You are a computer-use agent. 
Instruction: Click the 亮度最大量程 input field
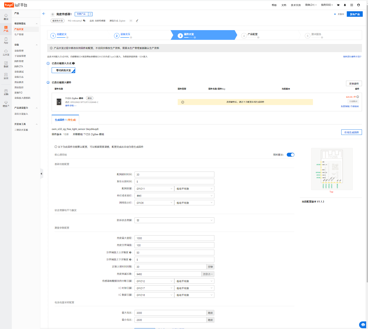pos(174,238)
